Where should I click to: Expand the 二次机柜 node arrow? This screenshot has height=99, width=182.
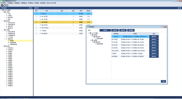5,37
